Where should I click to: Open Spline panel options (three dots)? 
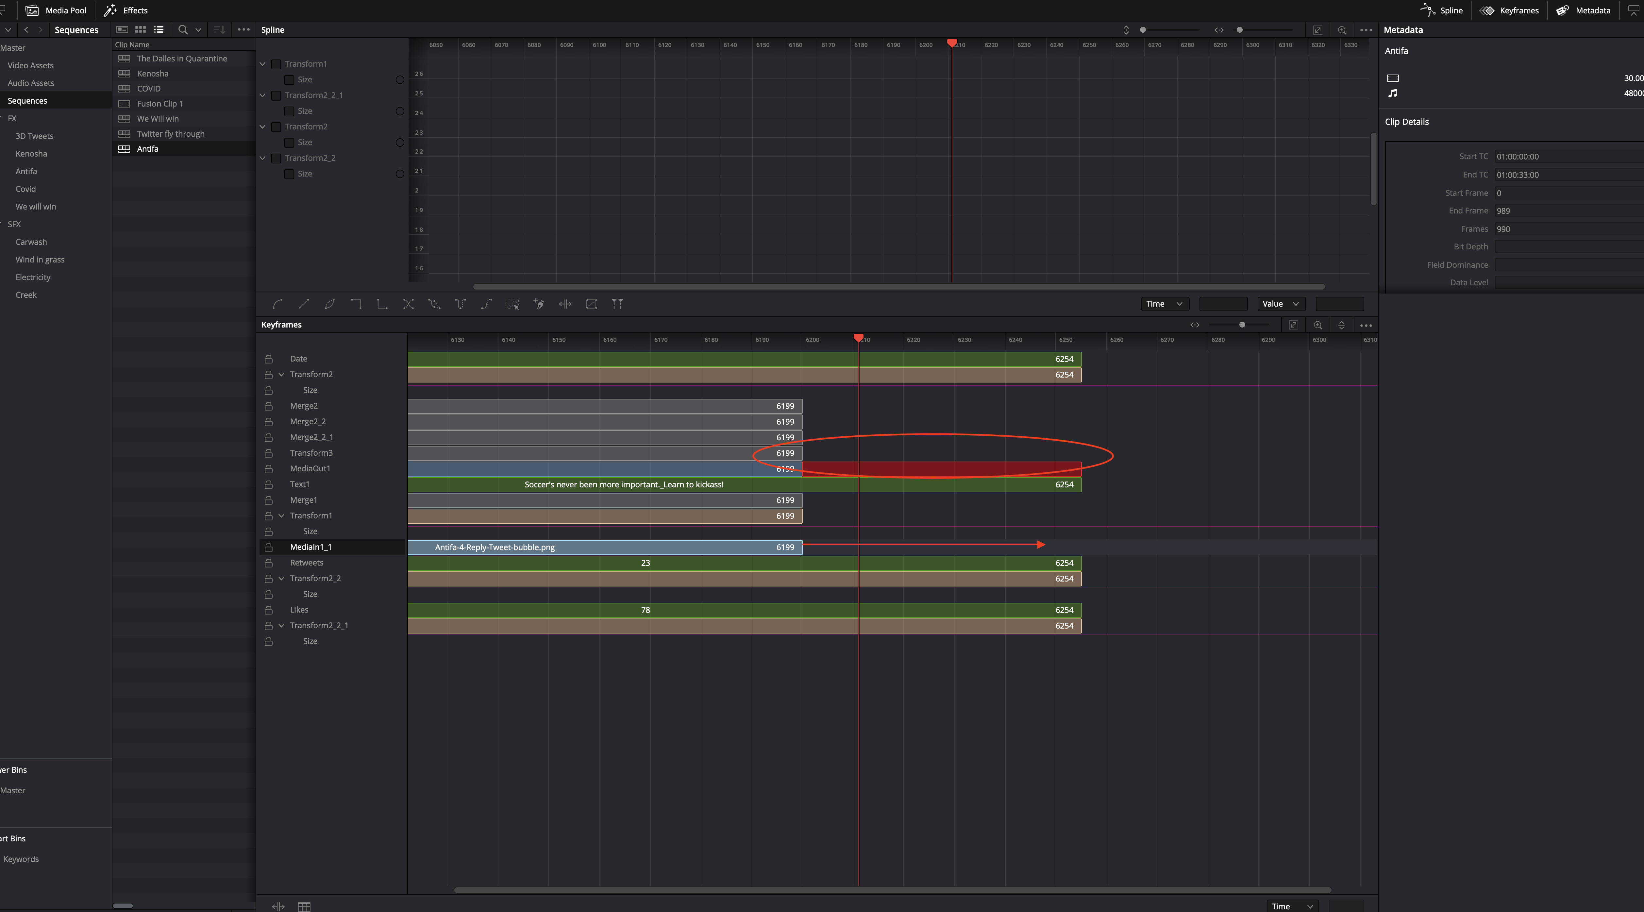point(1366,30)
